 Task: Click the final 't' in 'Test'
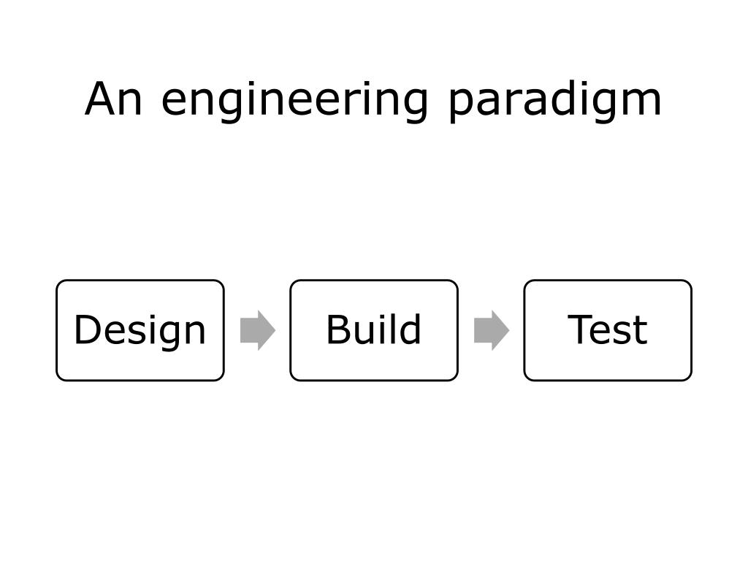tap(641, 331)
